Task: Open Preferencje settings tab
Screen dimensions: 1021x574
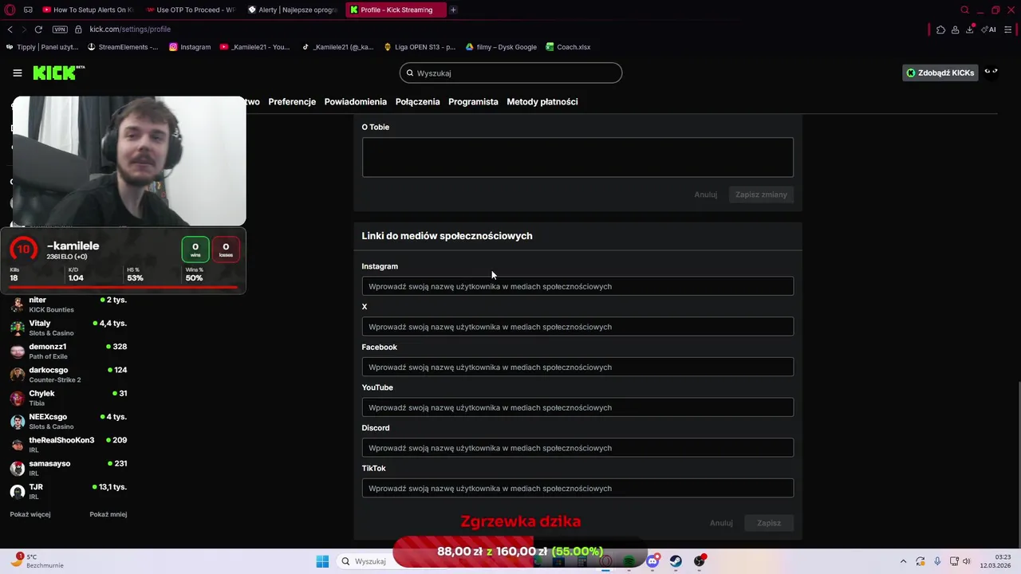Action: pyautogui.click(x=292, y=101)
